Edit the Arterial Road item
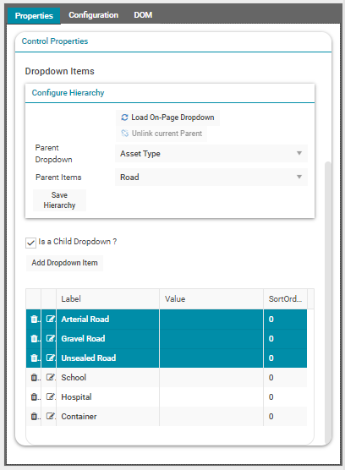Screen dimensions: 345x470 coord(50,319)
